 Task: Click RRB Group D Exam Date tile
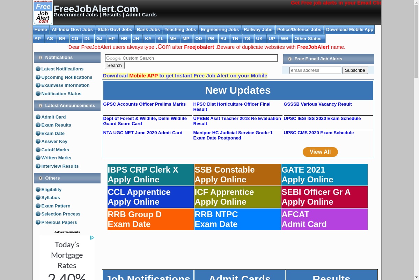point(150,219)
